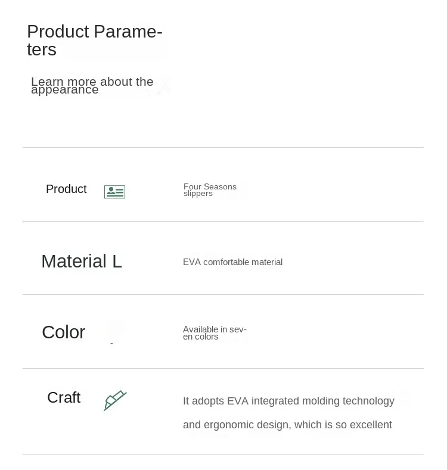Select the "Product" row label
The width and height of the screenshot is (447, 470).
pos(66,189)
